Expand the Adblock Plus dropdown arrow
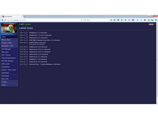The height and width of the screenshot is (119, 158). pyautogui.click(x=135, y=20)
